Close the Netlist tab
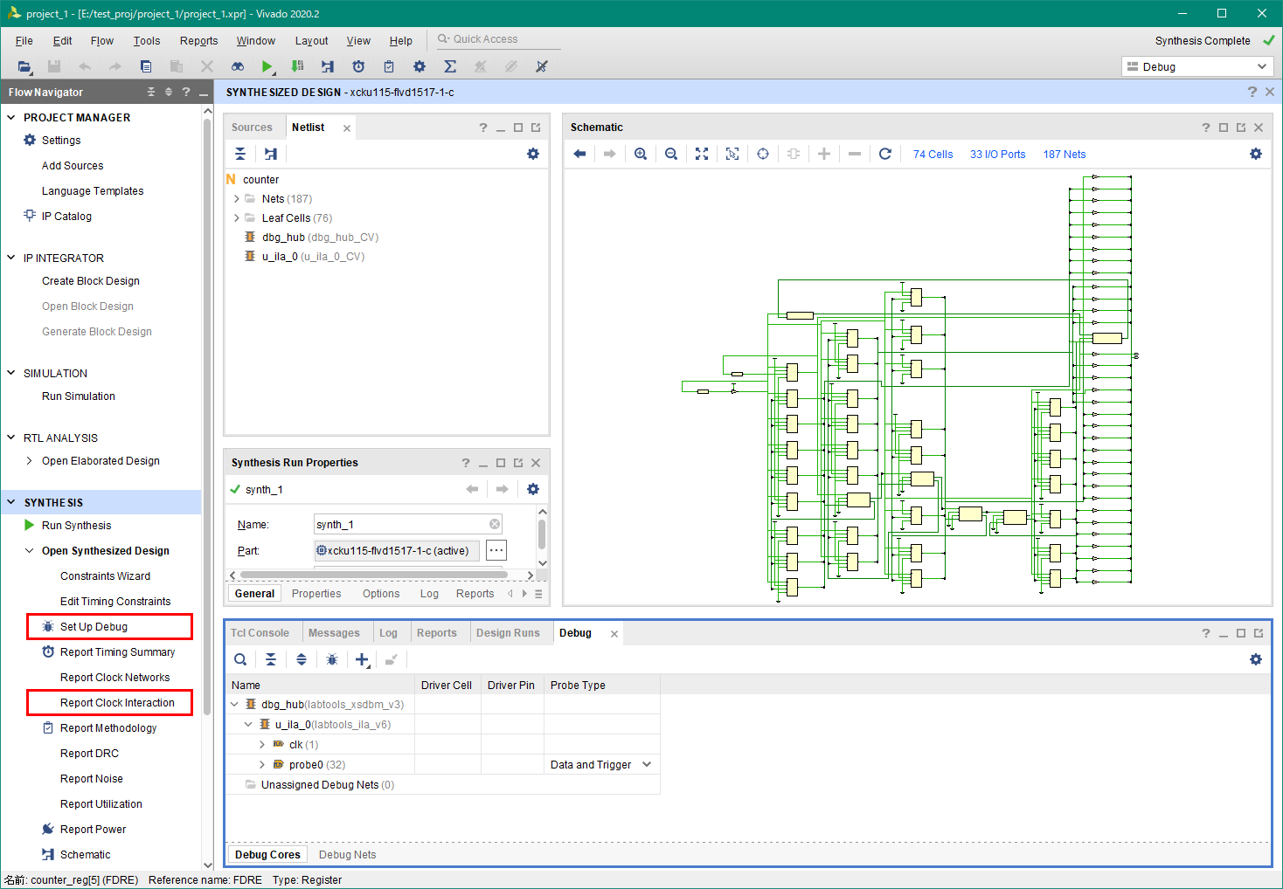Screen dimensions: 1283x889 (347, 128)
